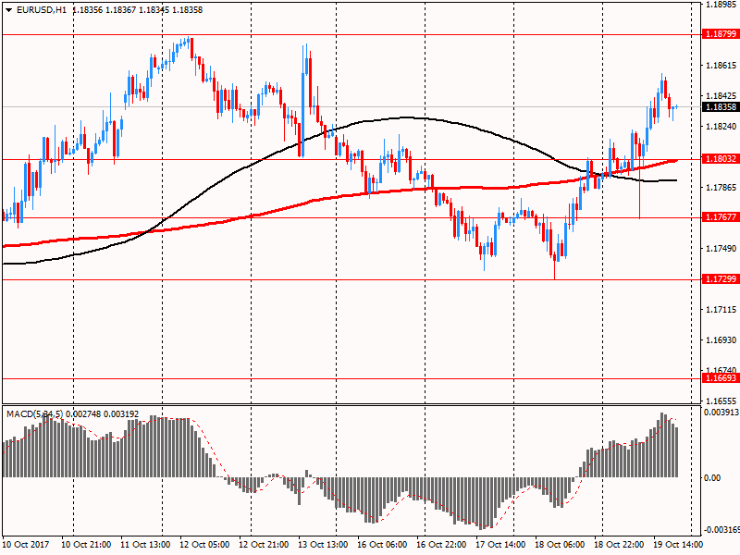This screenshot has height=555, width=740.
Task: Click the 13 Oct 13:00 time axis label
Action: pyautogui.click(x=323, y=545)
